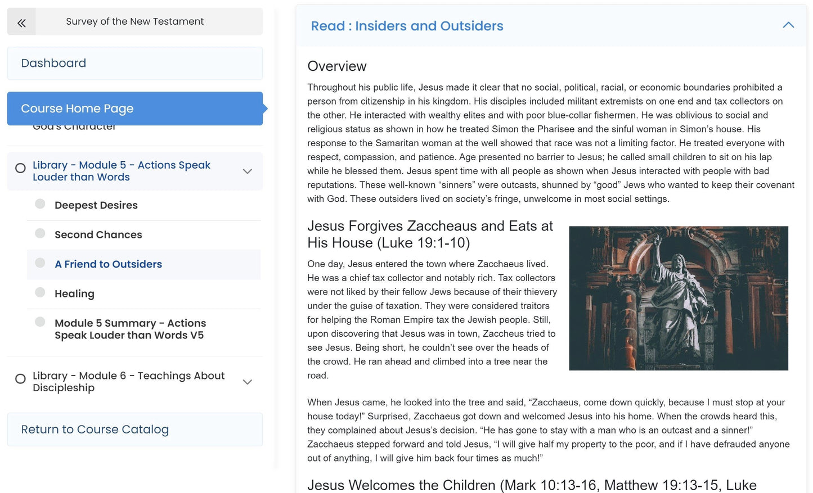Click the Survey of the New Testament title
Screen dimensions: 813x493
coord(134,21)
